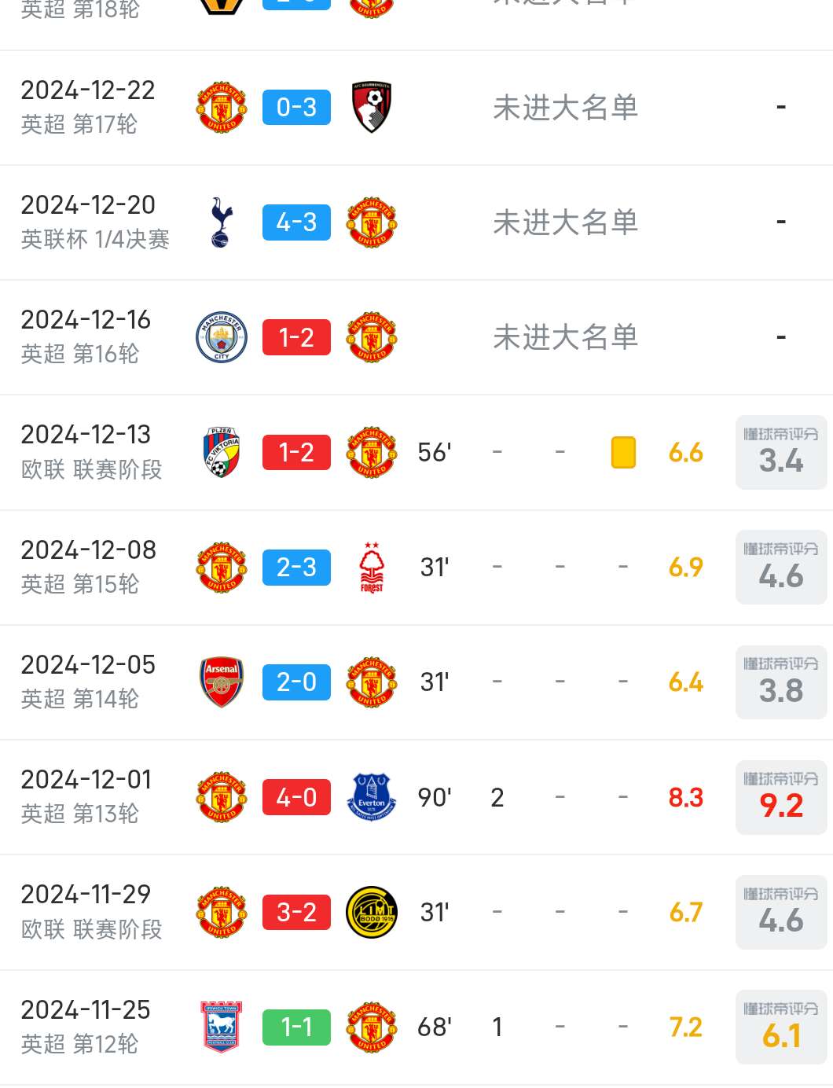Tap the Viktoria Plzen crest
833x1088 pixels.
tap(222, 452)
